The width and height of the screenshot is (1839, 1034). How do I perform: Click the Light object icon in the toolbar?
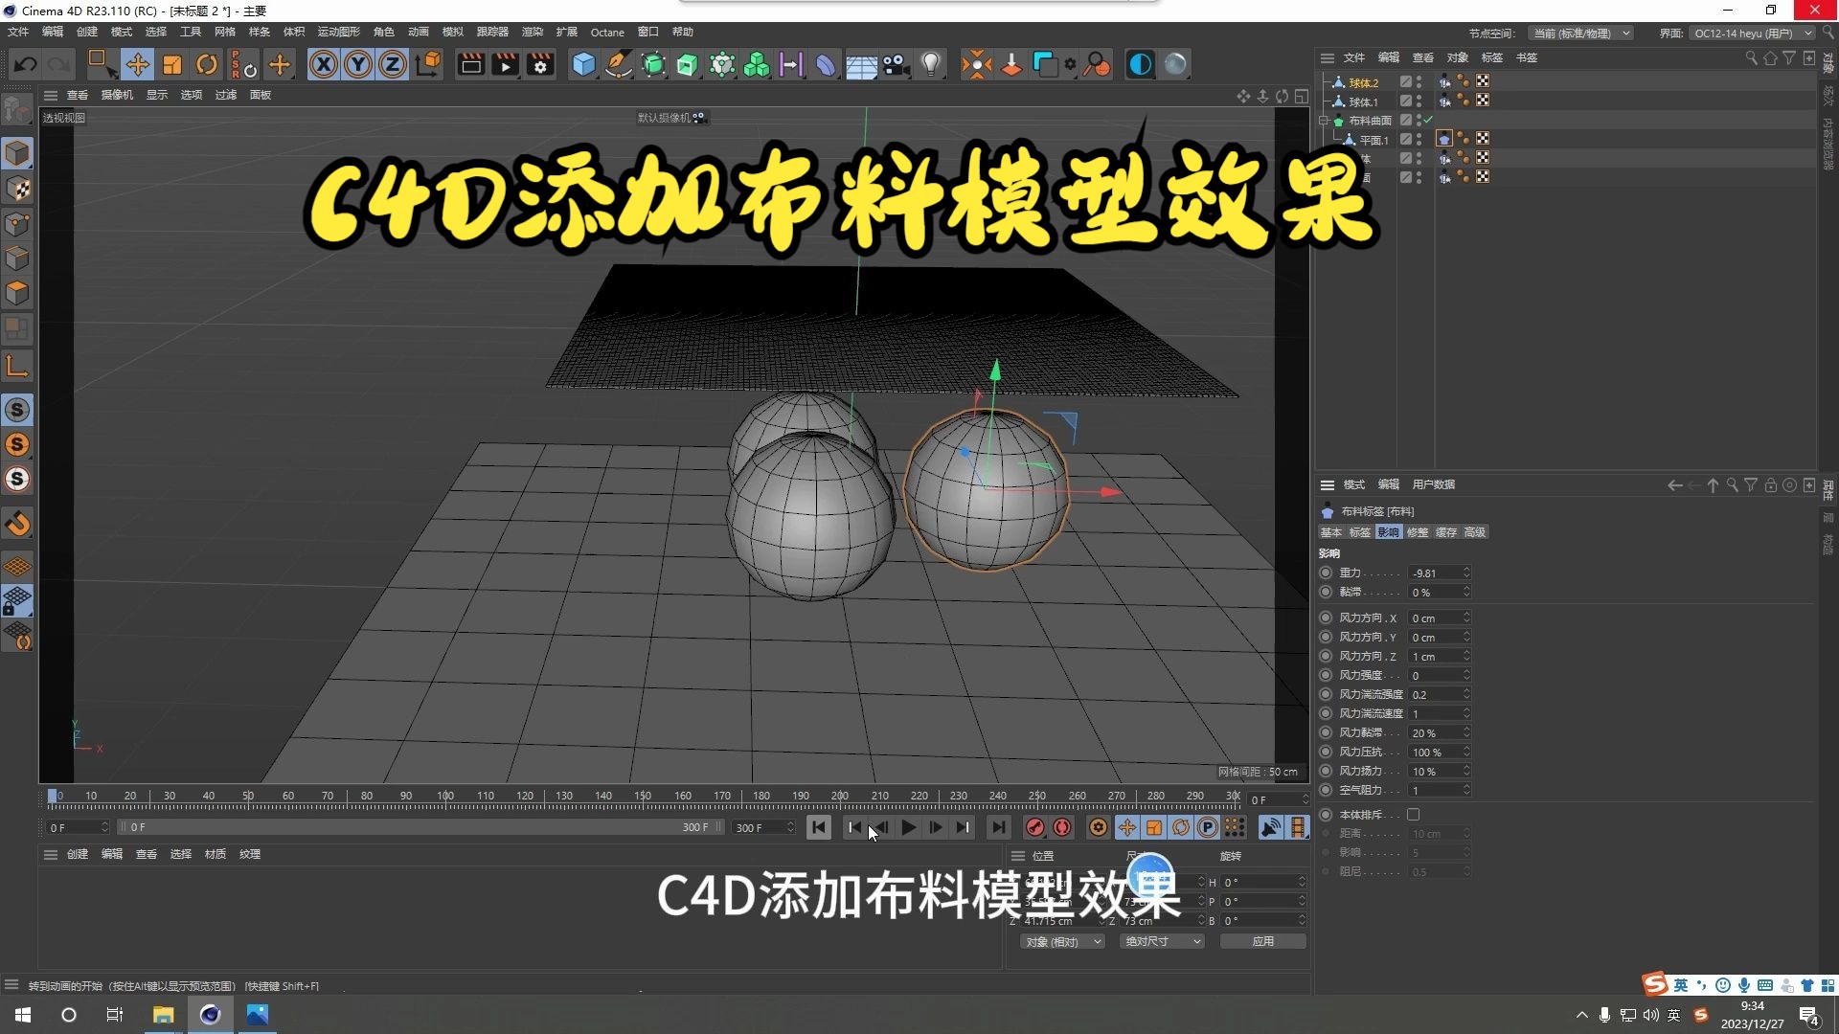click(931, 64)
